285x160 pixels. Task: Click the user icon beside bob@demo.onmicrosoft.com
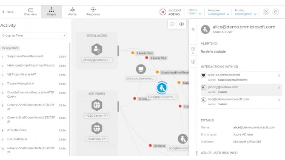pos(204,100)
